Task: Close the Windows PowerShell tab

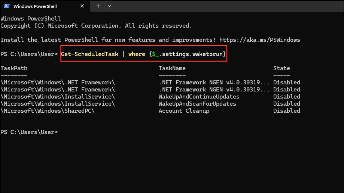Action: coord(82,6)
